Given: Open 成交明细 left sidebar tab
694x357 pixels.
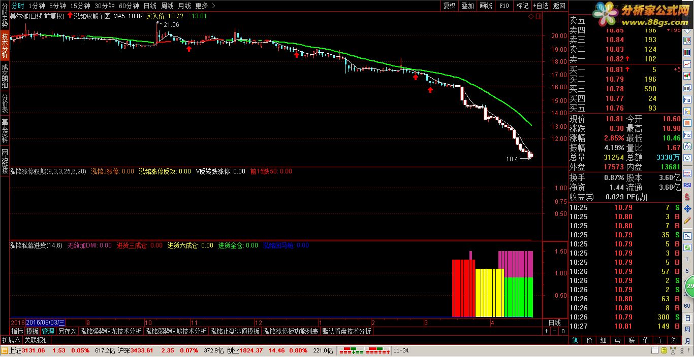Looking at the screenshot, I should click(5, 76).
